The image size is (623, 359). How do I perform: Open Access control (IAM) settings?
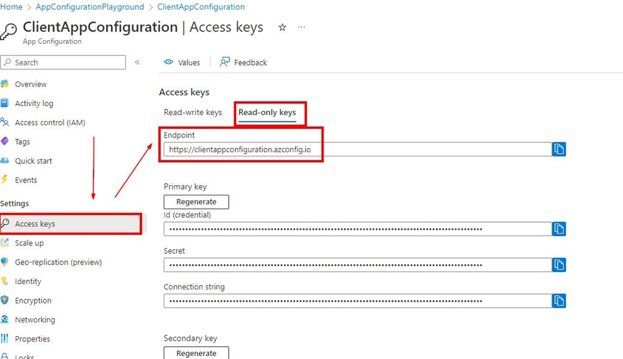click(50, 122)
